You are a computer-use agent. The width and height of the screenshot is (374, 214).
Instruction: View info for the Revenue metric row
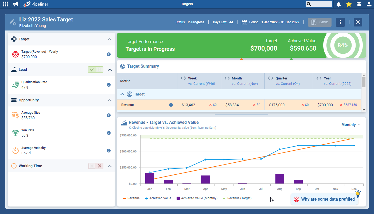coord(171,105)
